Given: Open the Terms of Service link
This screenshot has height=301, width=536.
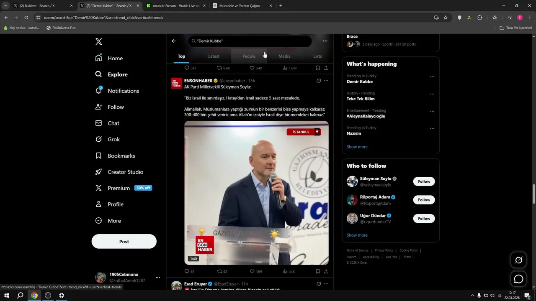Looking at the screenshot, I should 357,250.
